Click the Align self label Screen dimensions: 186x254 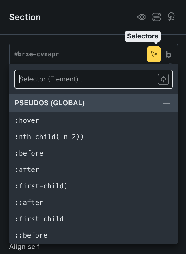click(24, 247)
